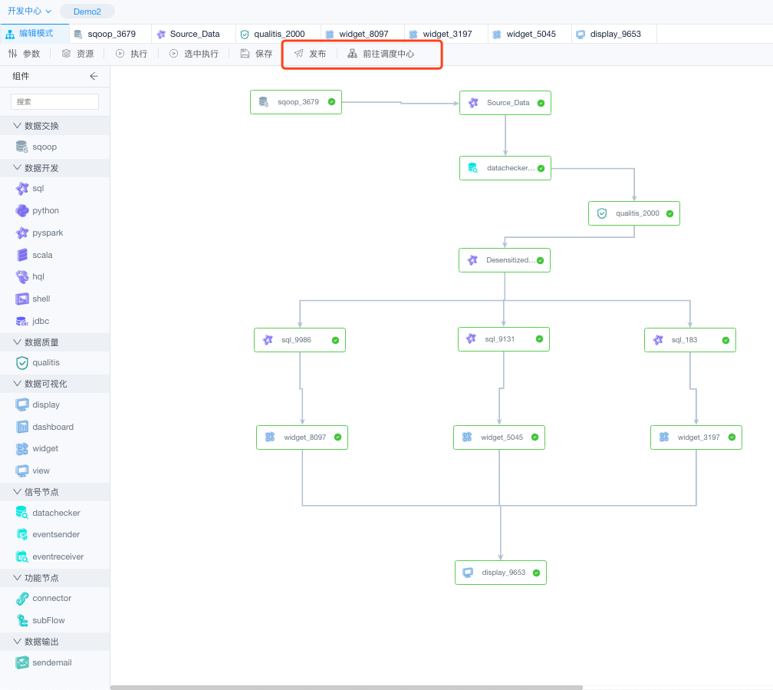Click green status check on sqoop_3679 node
The width and height of the screenshot is (773, 690).
331,101
